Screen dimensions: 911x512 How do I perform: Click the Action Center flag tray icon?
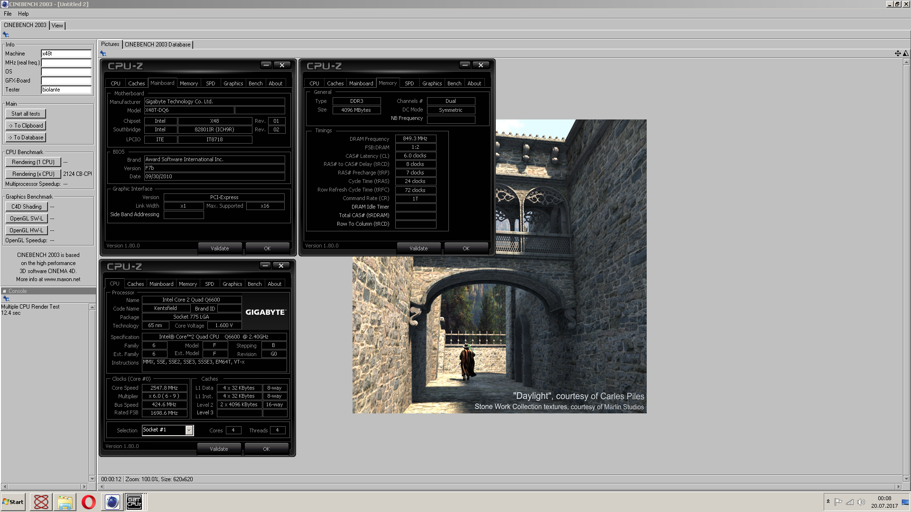coord(838,502)
